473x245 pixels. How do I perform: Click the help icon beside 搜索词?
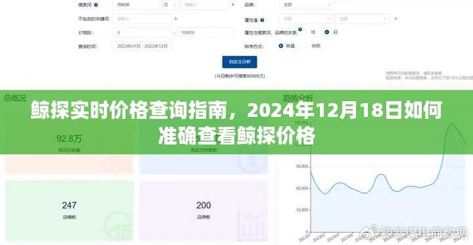point(96,5)
